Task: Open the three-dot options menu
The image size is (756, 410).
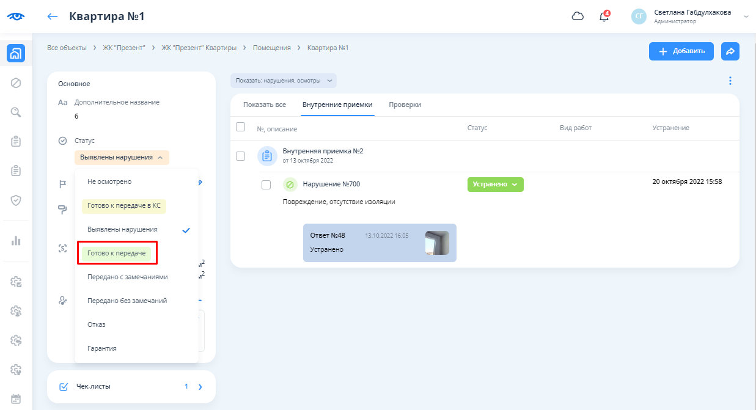Action: coord(730,81)
